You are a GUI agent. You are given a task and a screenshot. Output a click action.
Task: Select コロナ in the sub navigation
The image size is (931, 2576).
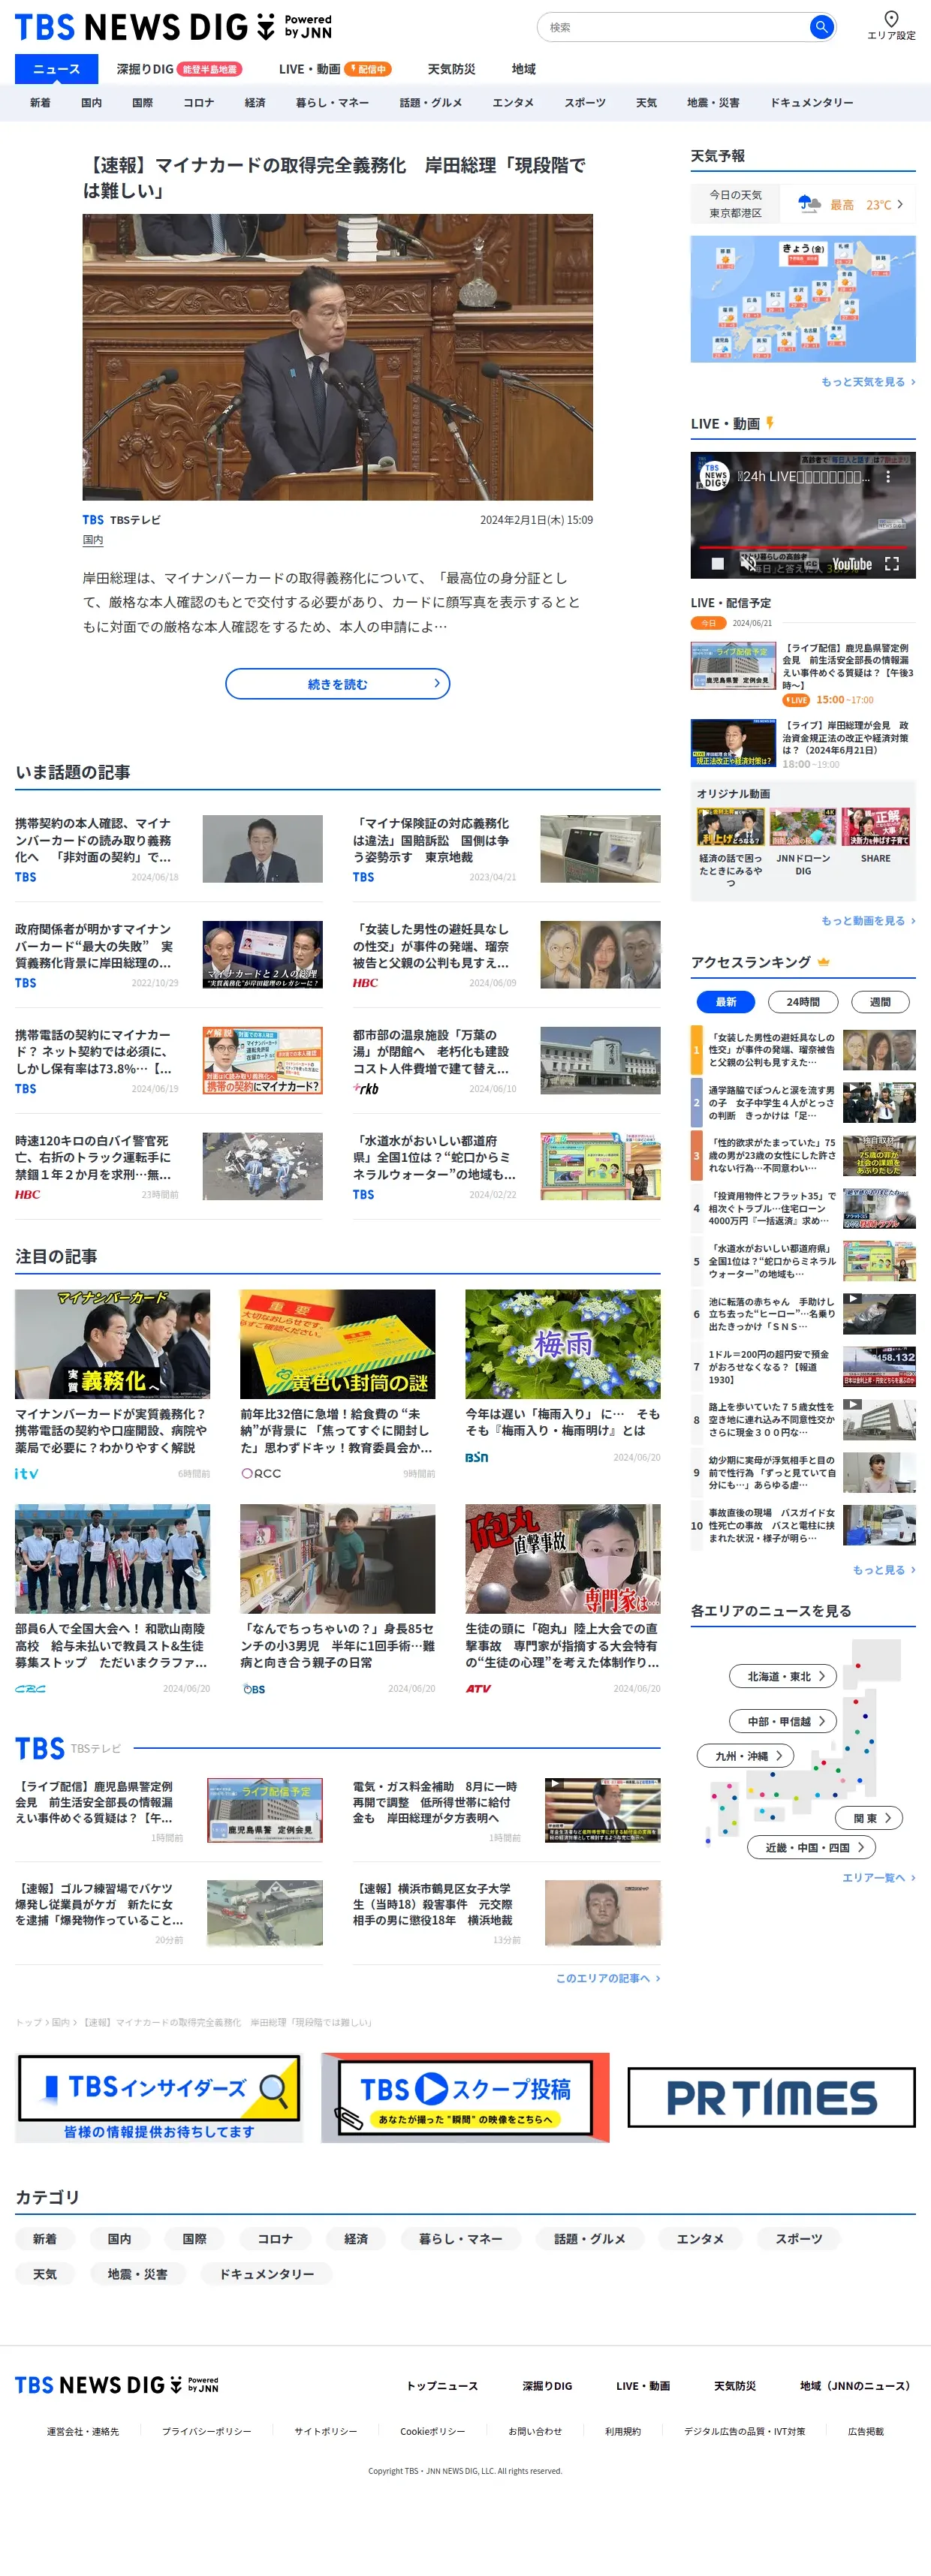tap(198, 102)
